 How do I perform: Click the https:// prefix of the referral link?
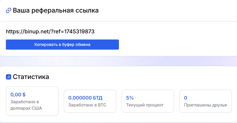pos(15,31)
